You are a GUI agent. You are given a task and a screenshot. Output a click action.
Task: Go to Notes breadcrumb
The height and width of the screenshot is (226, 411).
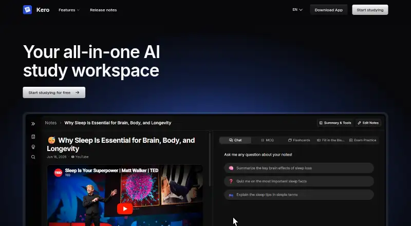point(50,123)
